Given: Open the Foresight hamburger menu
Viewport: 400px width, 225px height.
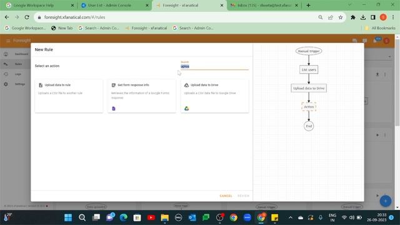Looking at the screenshot, I should coord(7,41).
